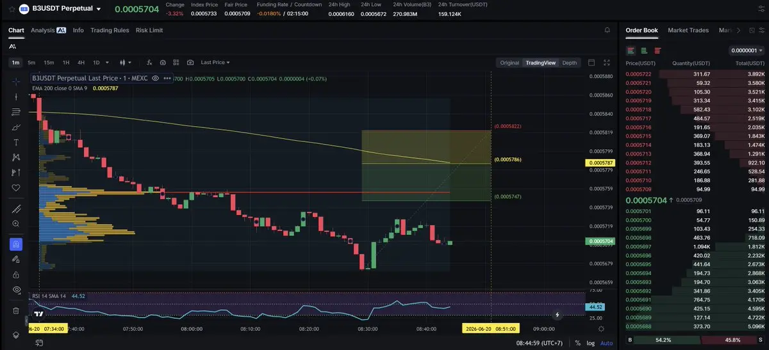This screenshot has height=350, width=769.
Task: Select the 15m timeframe
Action: pyautogui.click(x=48, y=63)
